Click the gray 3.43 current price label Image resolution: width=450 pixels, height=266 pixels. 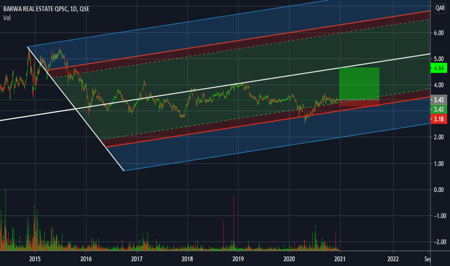pyautogui.click(x=439, y=100)
